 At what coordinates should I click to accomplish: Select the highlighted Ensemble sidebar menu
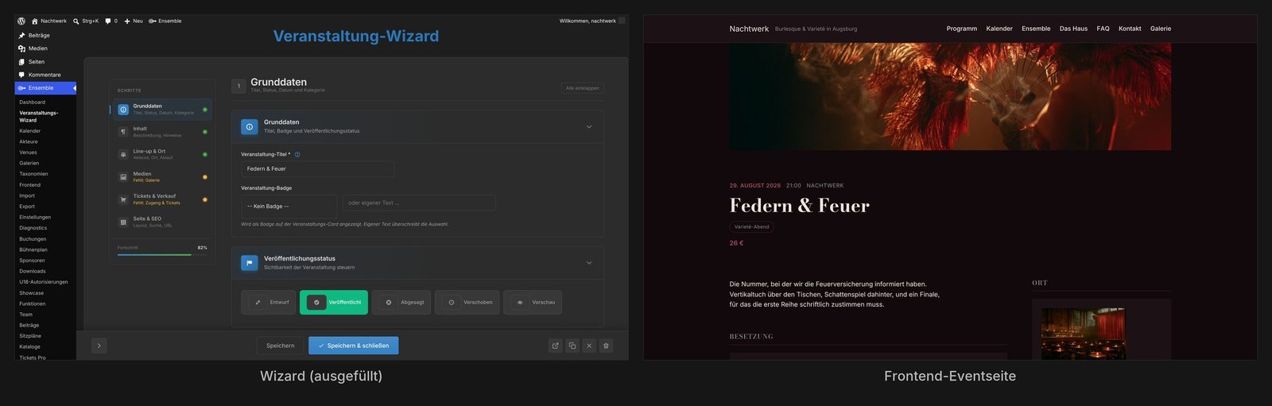coord(45,88)
